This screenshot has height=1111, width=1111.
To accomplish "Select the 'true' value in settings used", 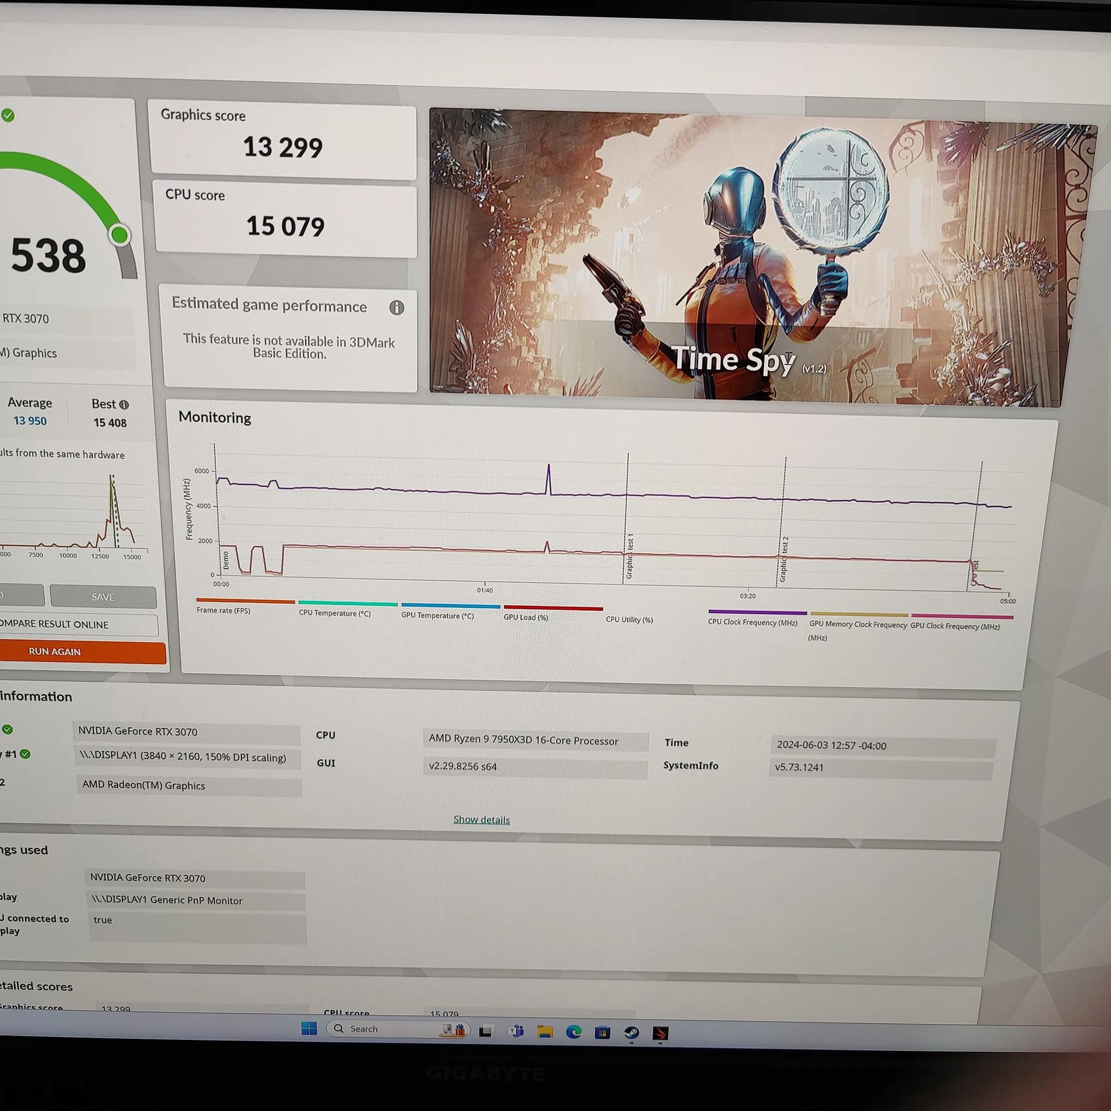I will [197, 928].
